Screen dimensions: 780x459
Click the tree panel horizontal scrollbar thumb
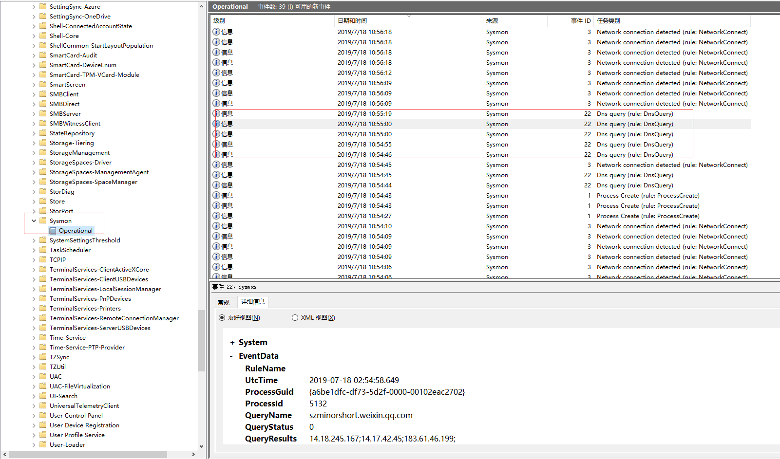pos(88,454)
